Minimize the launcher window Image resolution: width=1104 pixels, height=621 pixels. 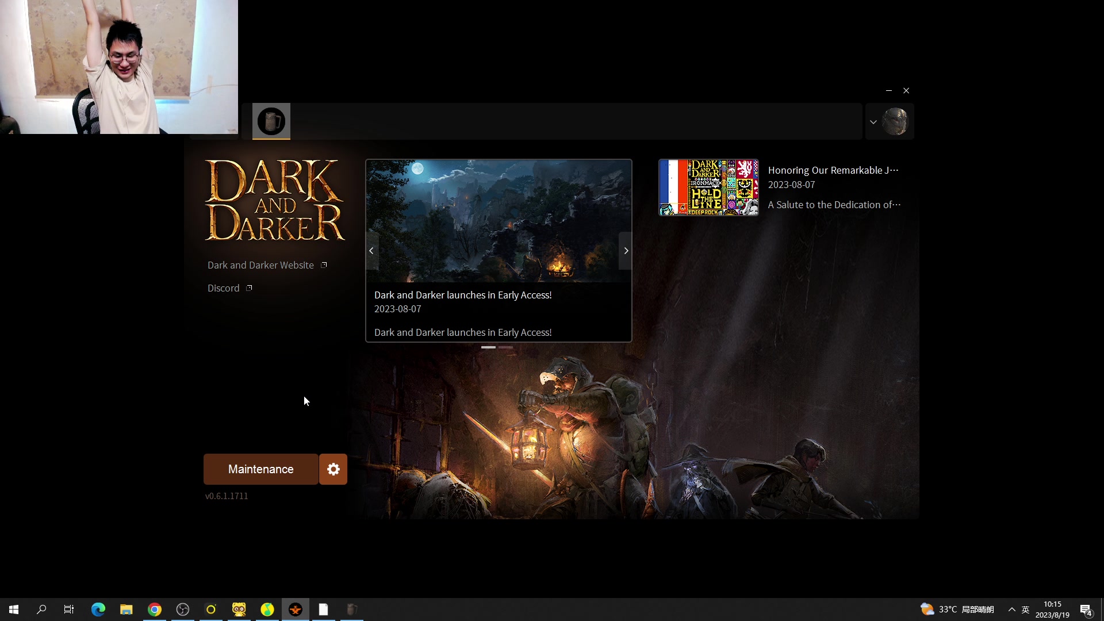[x=888, y=91]
